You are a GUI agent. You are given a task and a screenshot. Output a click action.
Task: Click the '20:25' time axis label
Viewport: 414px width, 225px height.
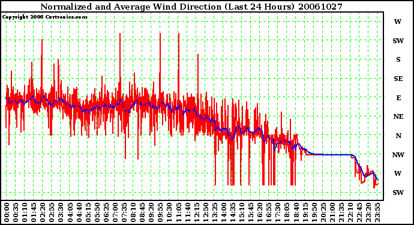tap(323, 212)
